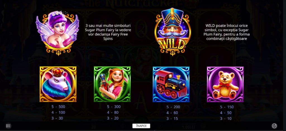This screenshot has height=131, width=286.
Task: Click the round arrow icon bottom right
Action: pyautogui.click(x=274, y=126)
